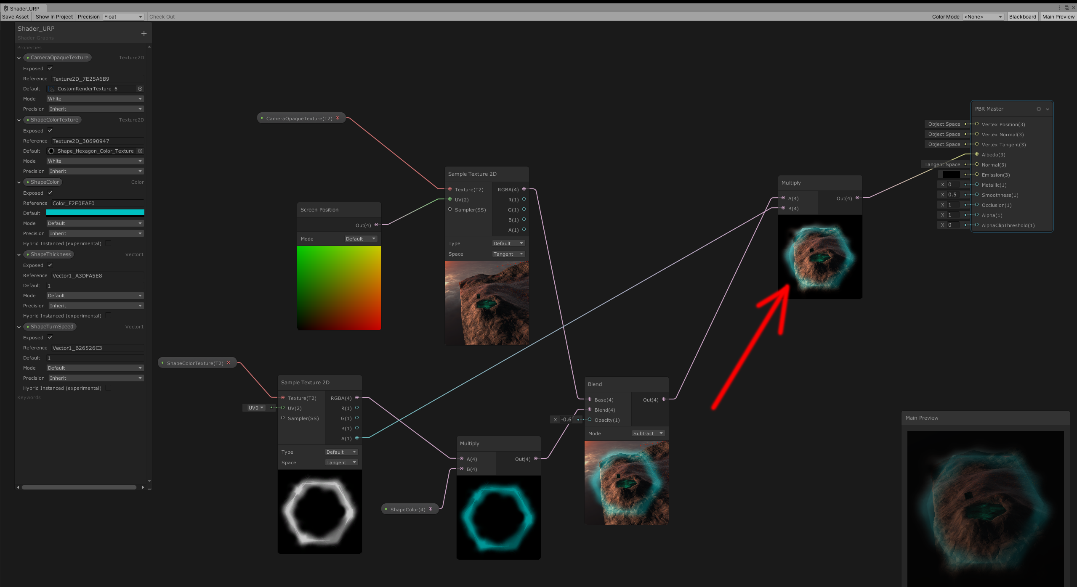
Task: Click Emission(3) input port on PBR Master
Action: 977,175
